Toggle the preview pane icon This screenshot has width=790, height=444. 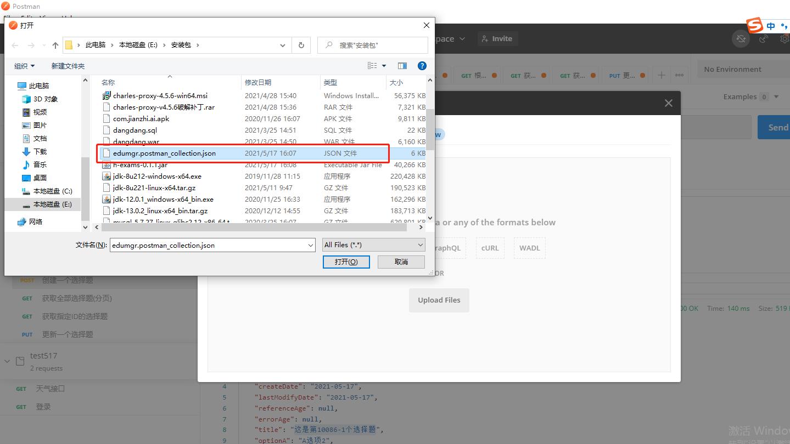click(402, 66)
